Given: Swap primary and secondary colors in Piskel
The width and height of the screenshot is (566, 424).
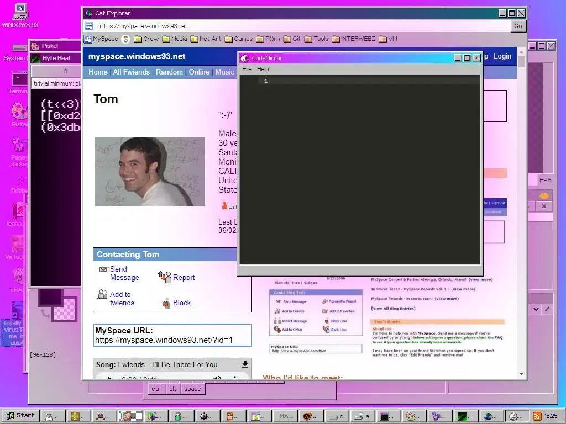Looking at the screenshot, I should tap(45, 314).
